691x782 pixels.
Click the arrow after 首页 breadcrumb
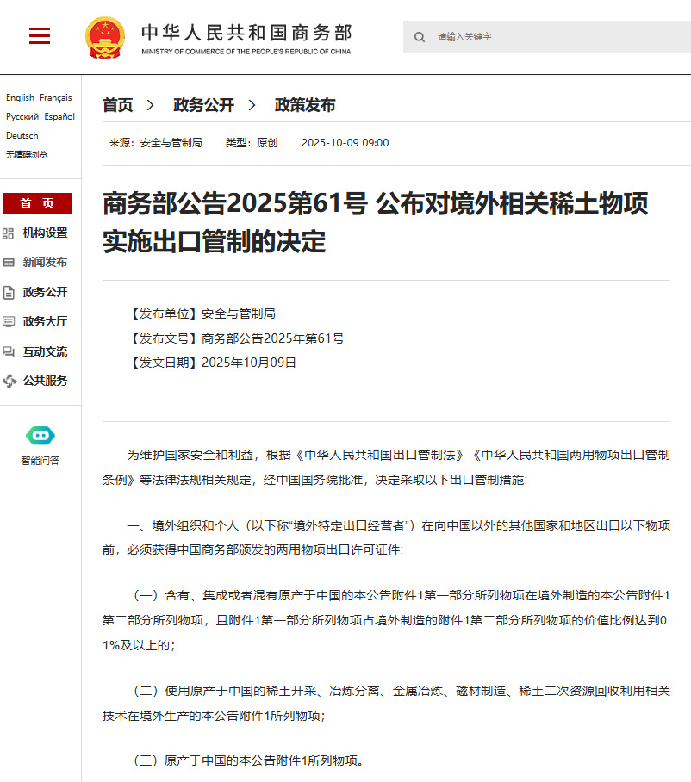(150, 105)
